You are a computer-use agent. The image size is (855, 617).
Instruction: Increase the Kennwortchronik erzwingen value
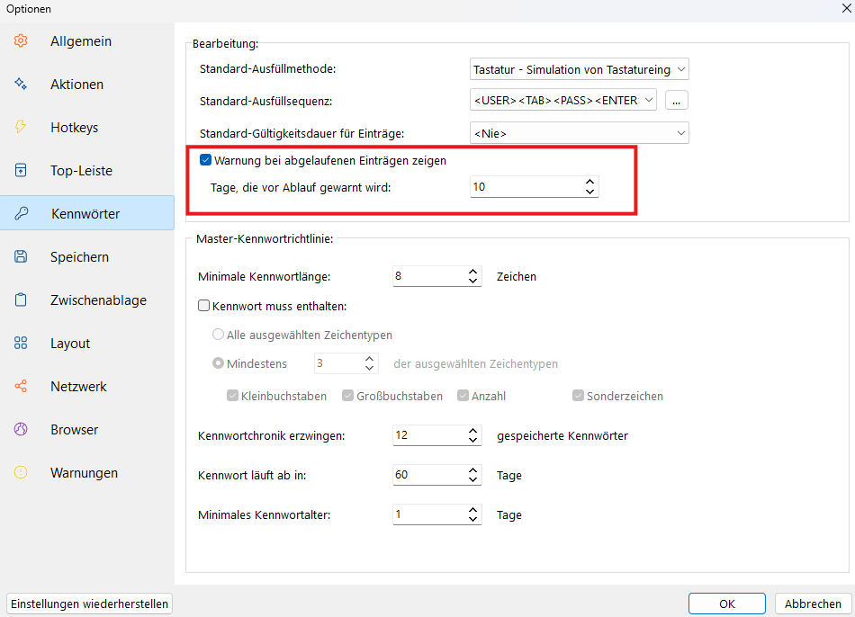(472, 431)
